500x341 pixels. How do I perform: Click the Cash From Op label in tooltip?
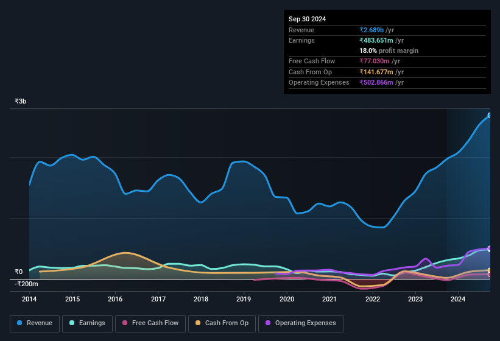pos(310,72)
